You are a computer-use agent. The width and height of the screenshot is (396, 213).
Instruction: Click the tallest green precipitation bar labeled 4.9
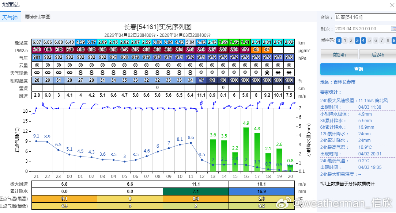(x=245, y=150)
